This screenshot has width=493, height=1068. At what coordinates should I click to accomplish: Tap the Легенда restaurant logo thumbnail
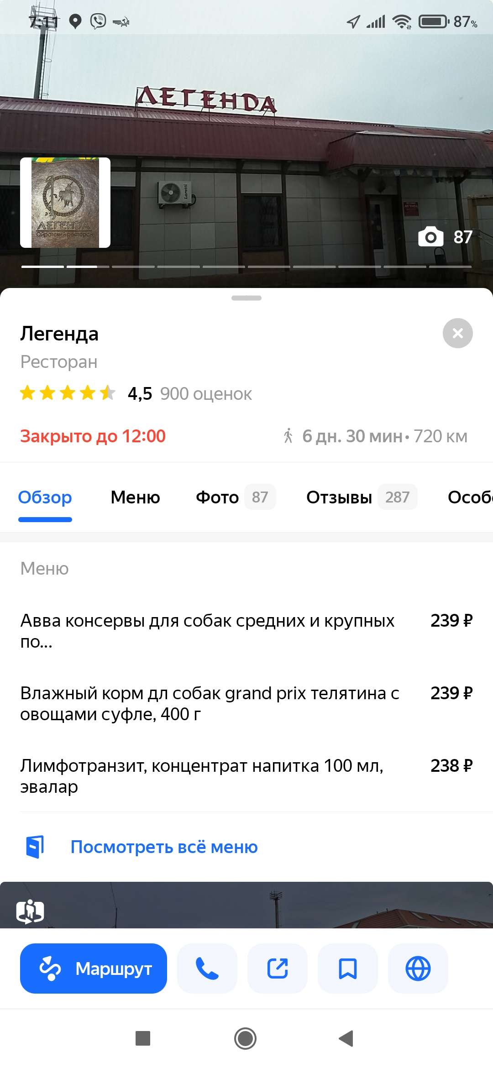(x=65, y=203)
